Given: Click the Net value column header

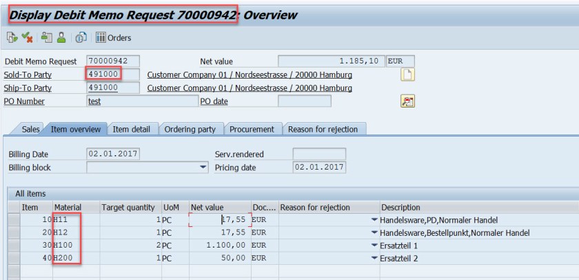Looking at the screenshot, I should click(x=220, y=207).
